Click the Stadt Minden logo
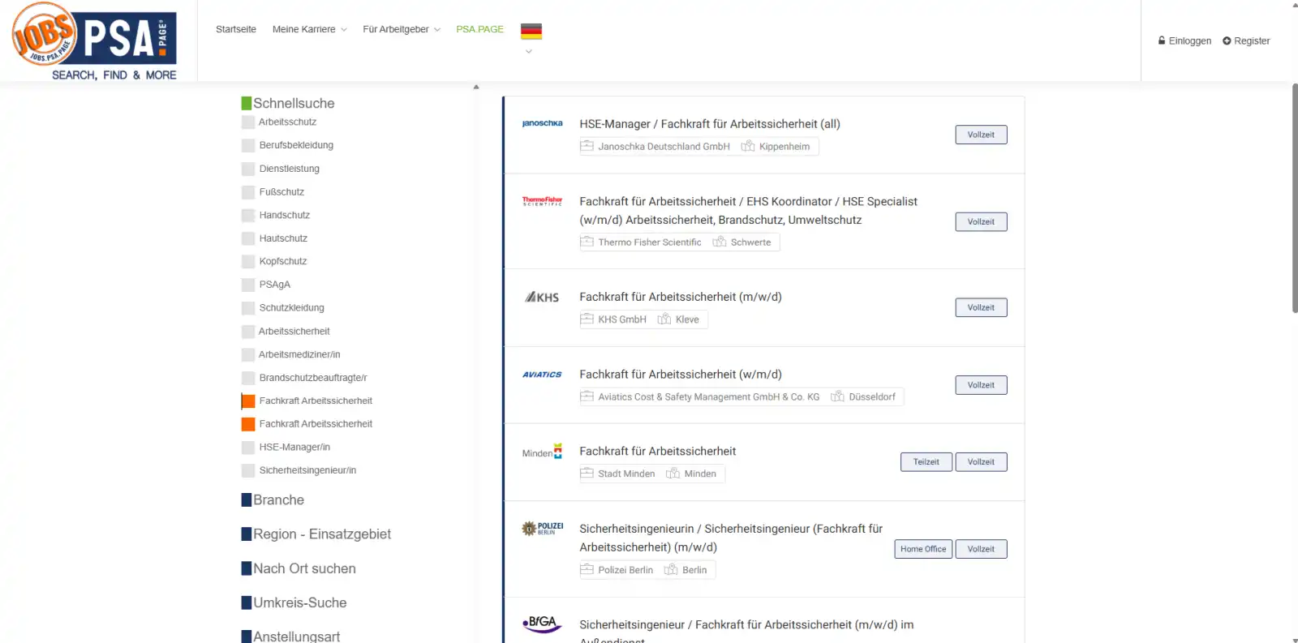Viewport: 1298px width, 643px height. [x=542, y=452]
